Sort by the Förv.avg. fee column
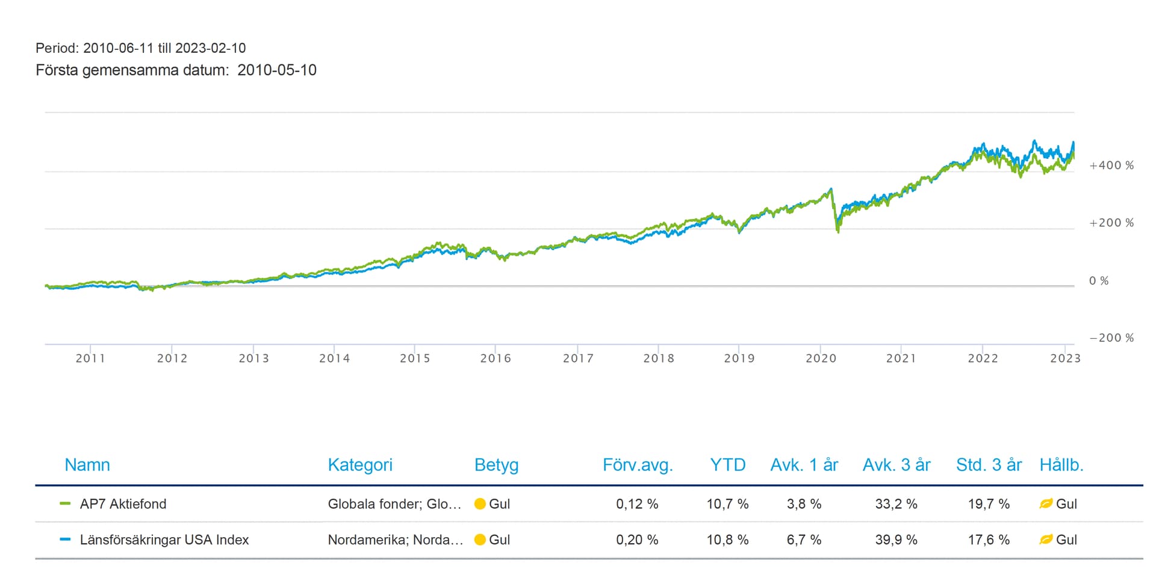The height and width of the screenshot is (572, 1156). (638, 465)
